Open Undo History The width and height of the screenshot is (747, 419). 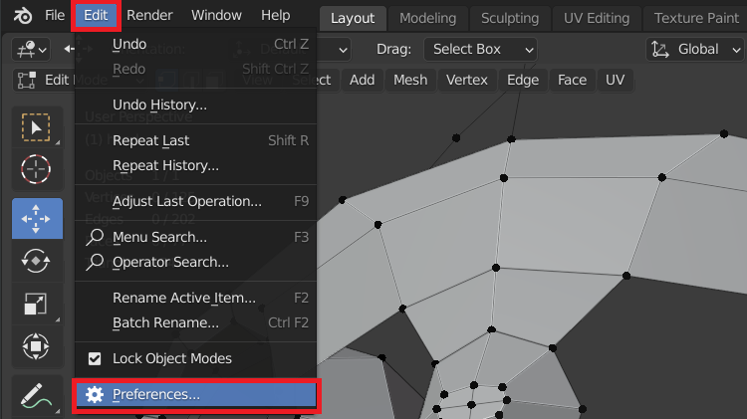196,105
